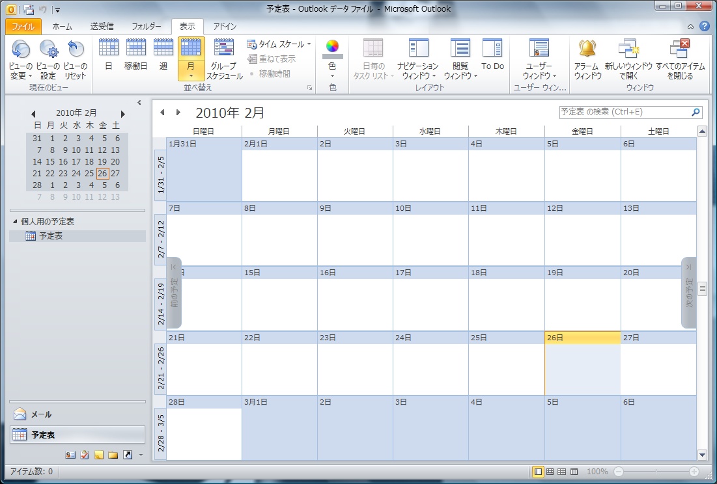717x484 pixels.
Task: Open the Outlook help question mark icon
Action: coord(705,27)
